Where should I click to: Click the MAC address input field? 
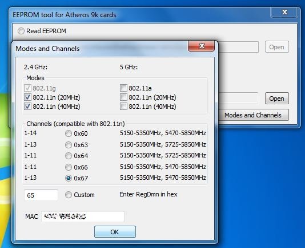(x=83, y=216)
